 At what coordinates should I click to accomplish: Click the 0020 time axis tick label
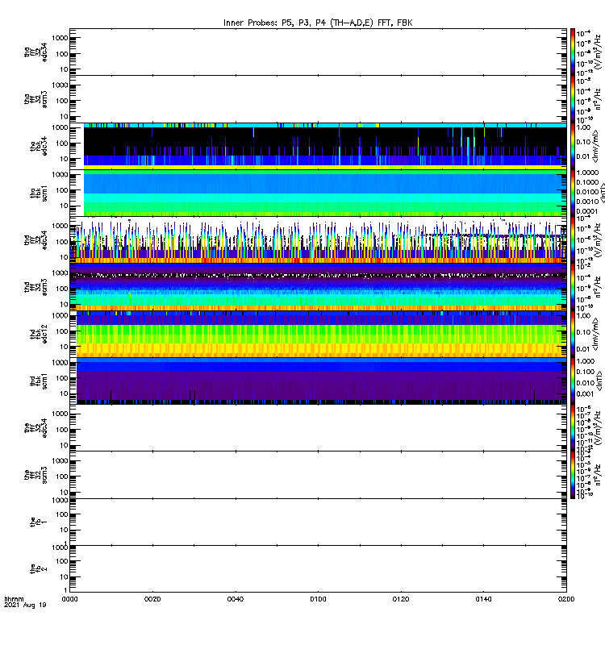click(x=152, y=599)
